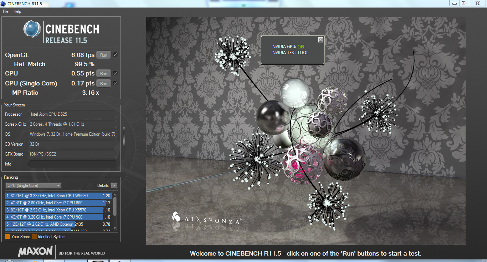Click the GFX Board field ION/PCI/SSE2

[x=72, y=154]
